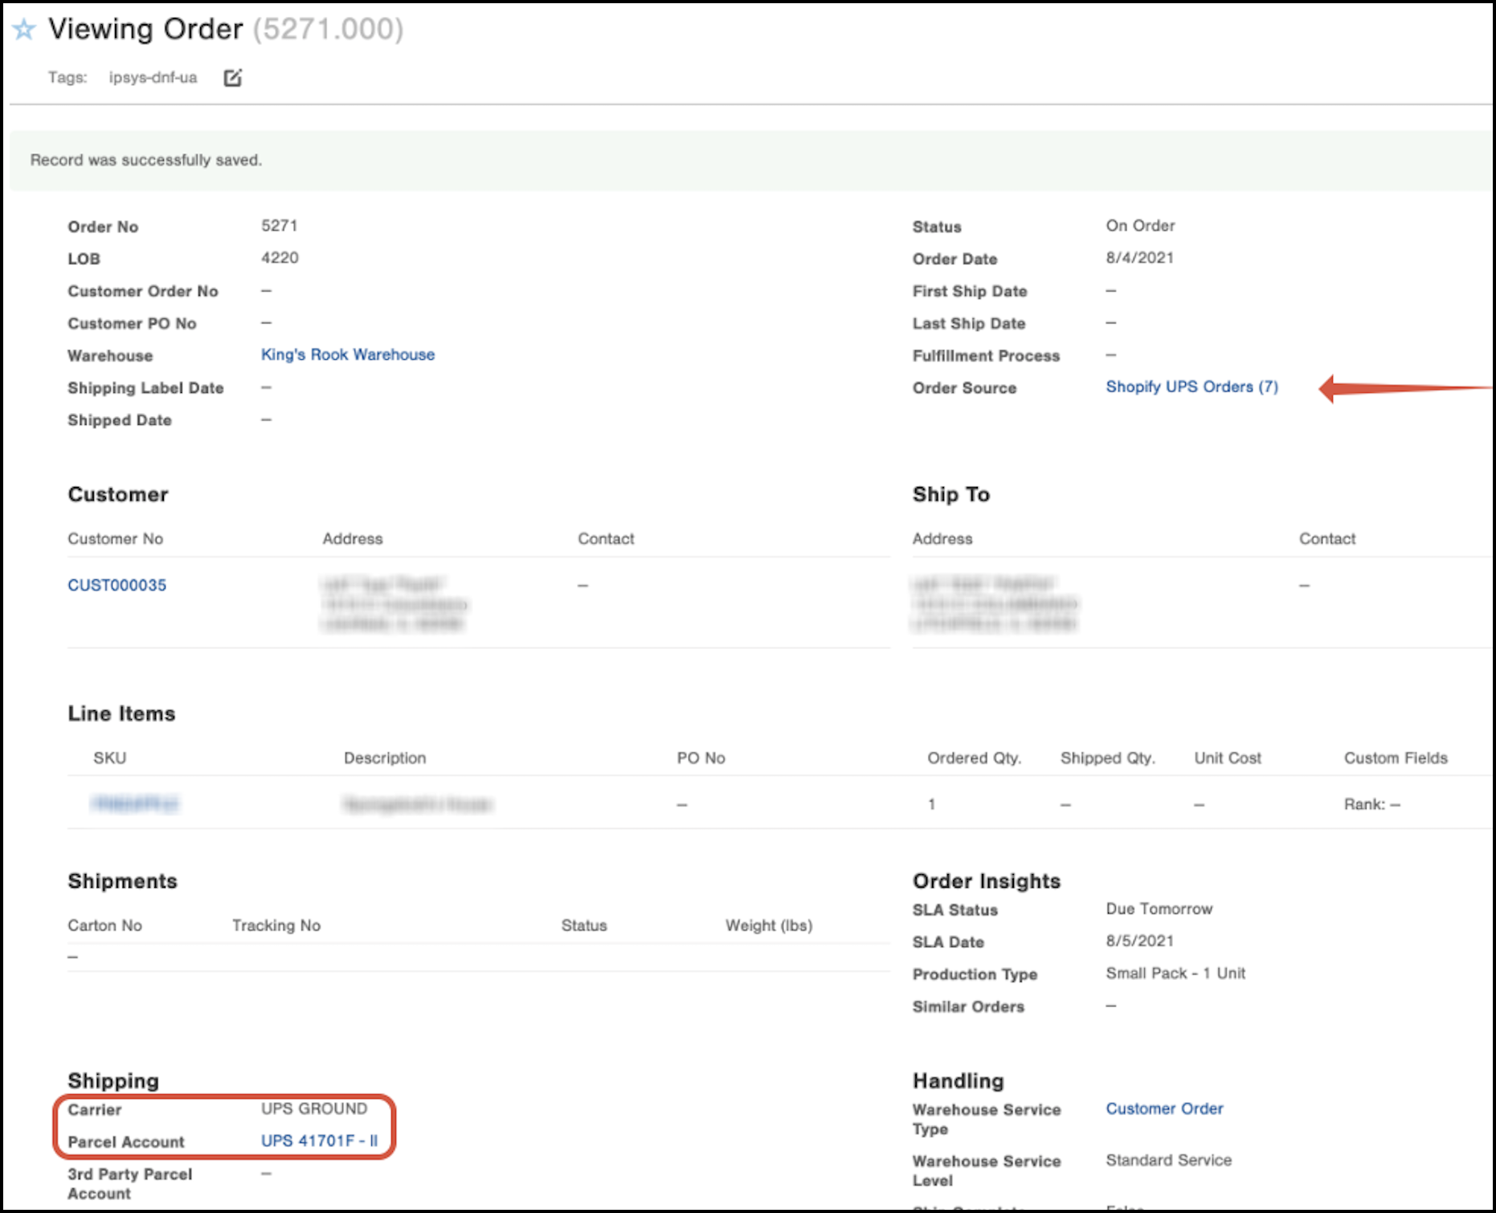The height and width of the screenshot is (1213, 1496).
Task: Click the 3rd Party Parcel Account label
Action: pos(129,1183)
